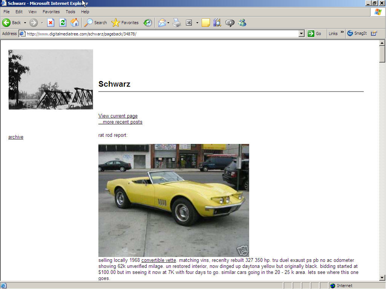Open the Search pane
This screenshot has height=289, width=386.
tap(96, 23)
